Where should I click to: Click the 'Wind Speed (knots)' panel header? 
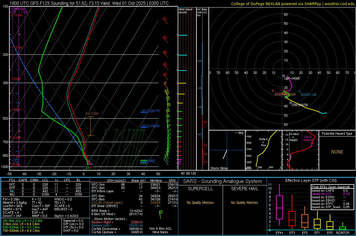coord(186,11)
